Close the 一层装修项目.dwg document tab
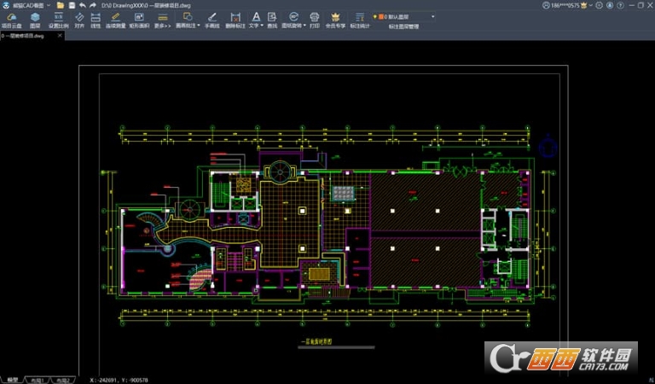655x384 pixels. pyautogui.click(x=60, y=36)
